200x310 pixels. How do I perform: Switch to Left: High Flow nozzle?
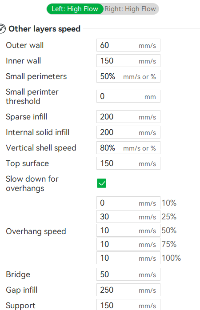click(x=75, y=9)
